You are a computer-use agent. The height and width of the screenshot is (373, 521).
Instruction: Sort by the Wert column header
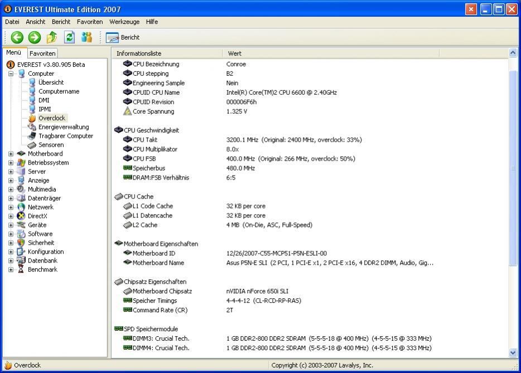(331, 54)
